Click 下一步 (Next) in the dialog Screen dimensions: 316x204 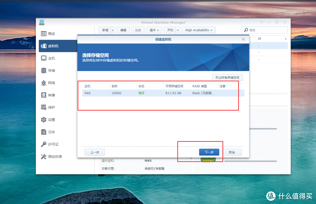(209, 152)
